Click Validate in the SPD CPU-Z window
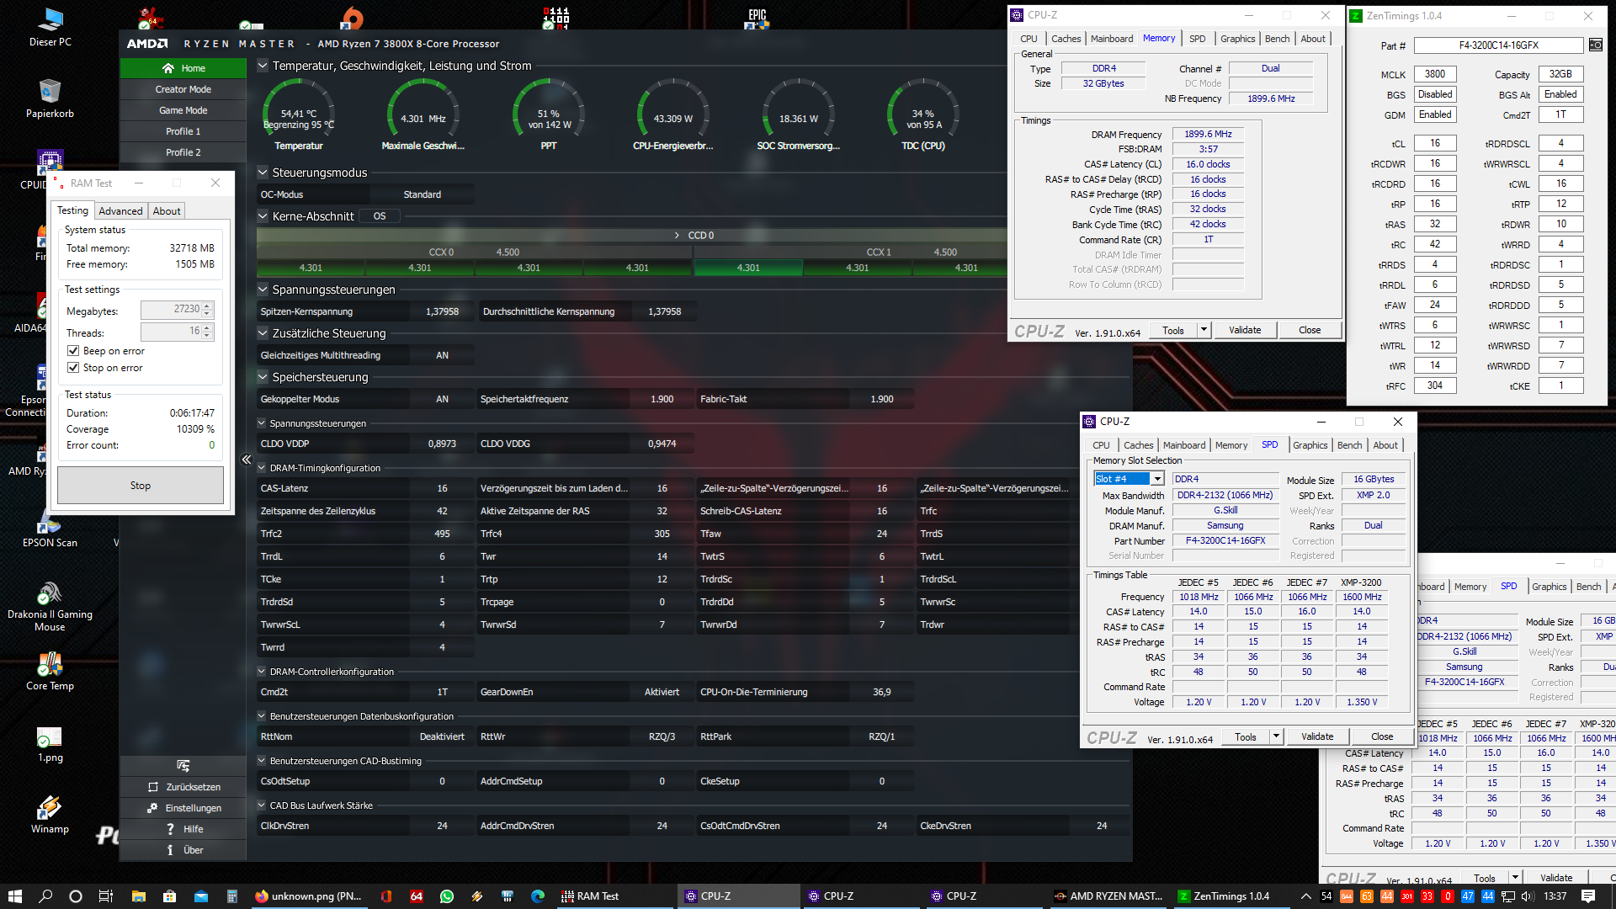The width and height of the screenshot is (1616, 909). (1316, 736)
